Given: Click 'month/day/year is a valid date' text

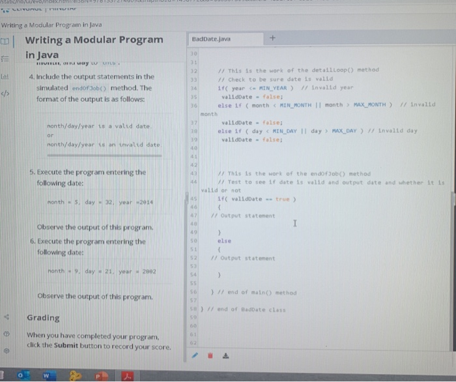Looking at the screenshot, I should coord(98,126).
